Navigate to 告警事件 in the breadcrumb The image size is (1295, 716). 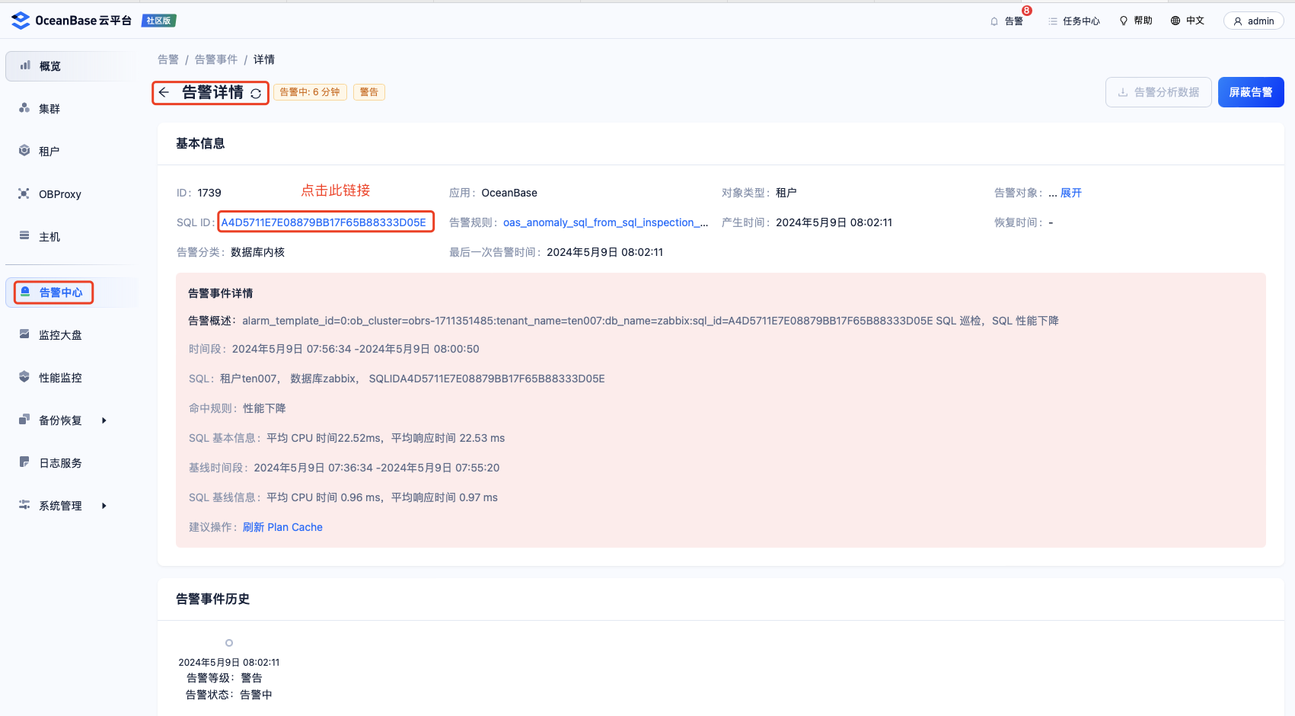tap(215, 59)
